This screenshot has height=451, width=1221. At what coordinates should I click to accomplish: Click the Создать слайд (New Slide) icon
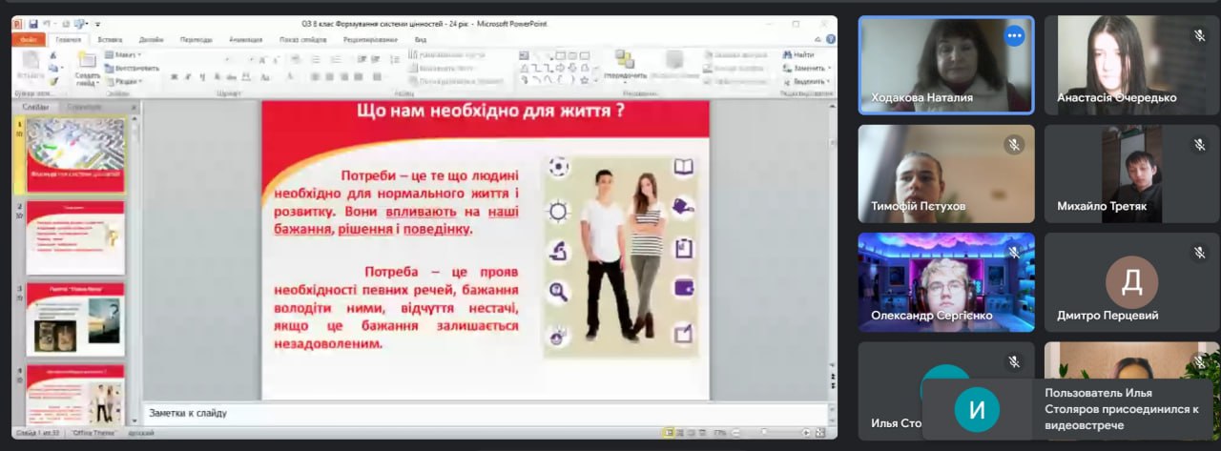click(x=87, y=63)
